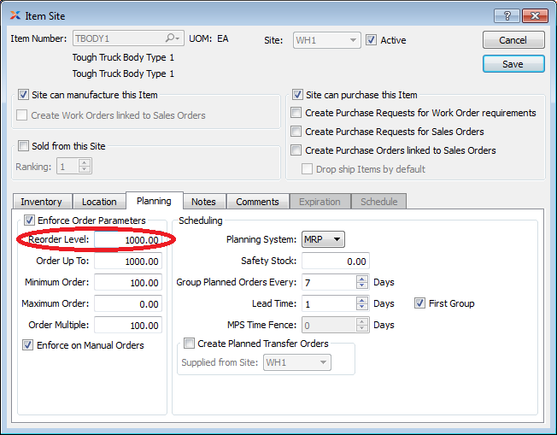Image resolution: width=557 pixels, height=435 pixels.
Task: Switch to the Inventory tab
Action: point(41,202)
